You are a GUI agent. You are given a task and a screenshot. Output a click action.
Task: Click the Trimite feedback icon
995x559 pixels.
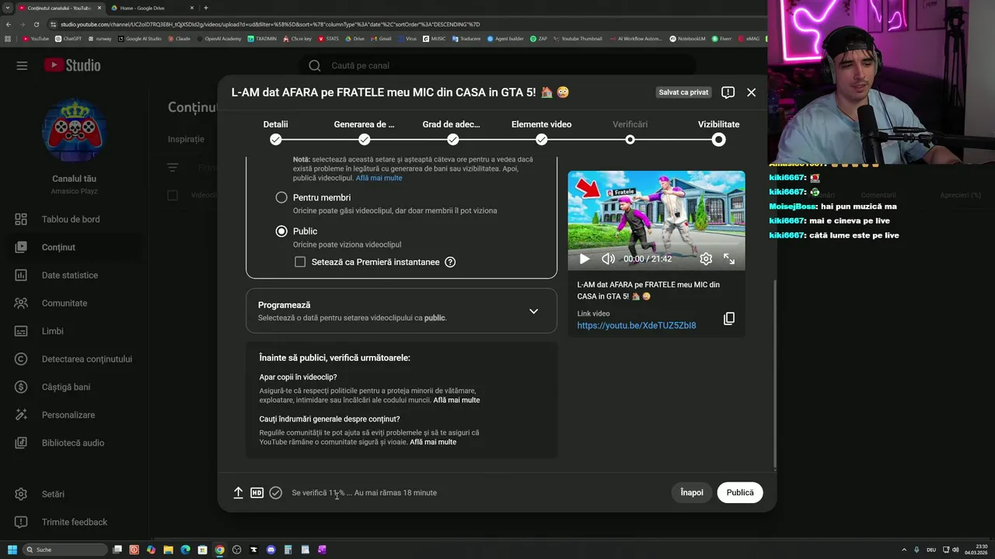(21, 522)
